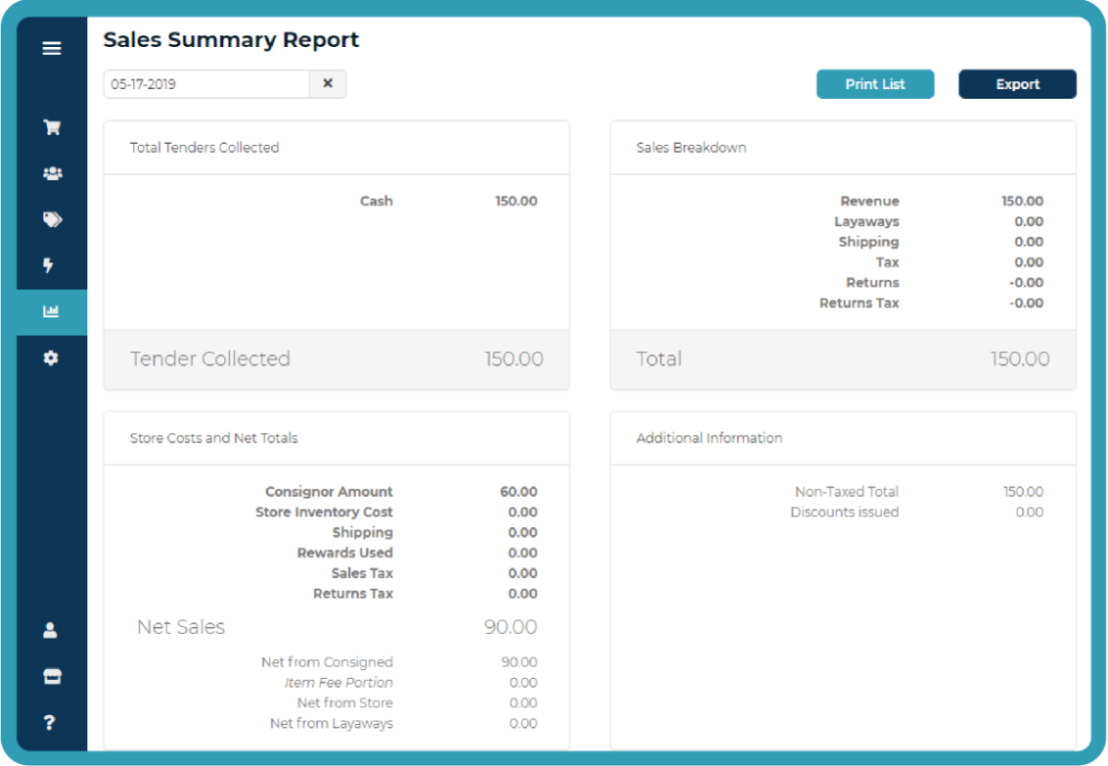Clear the date with the X button
This screenshot has height=766, width=1108.
(328, 84)
